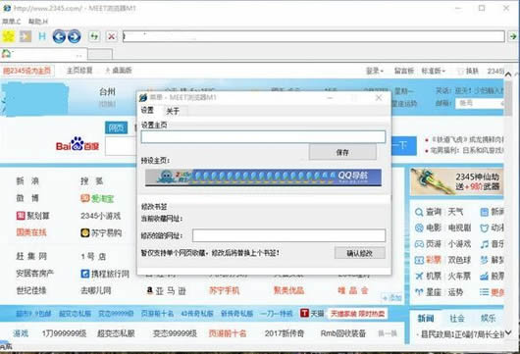
Task: Click the page scrollbar down arrow
Action: [508, 332]
